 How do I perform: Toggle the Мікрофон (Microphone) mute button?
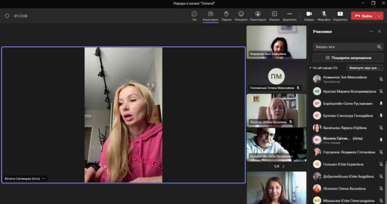(x=324, y=14)
